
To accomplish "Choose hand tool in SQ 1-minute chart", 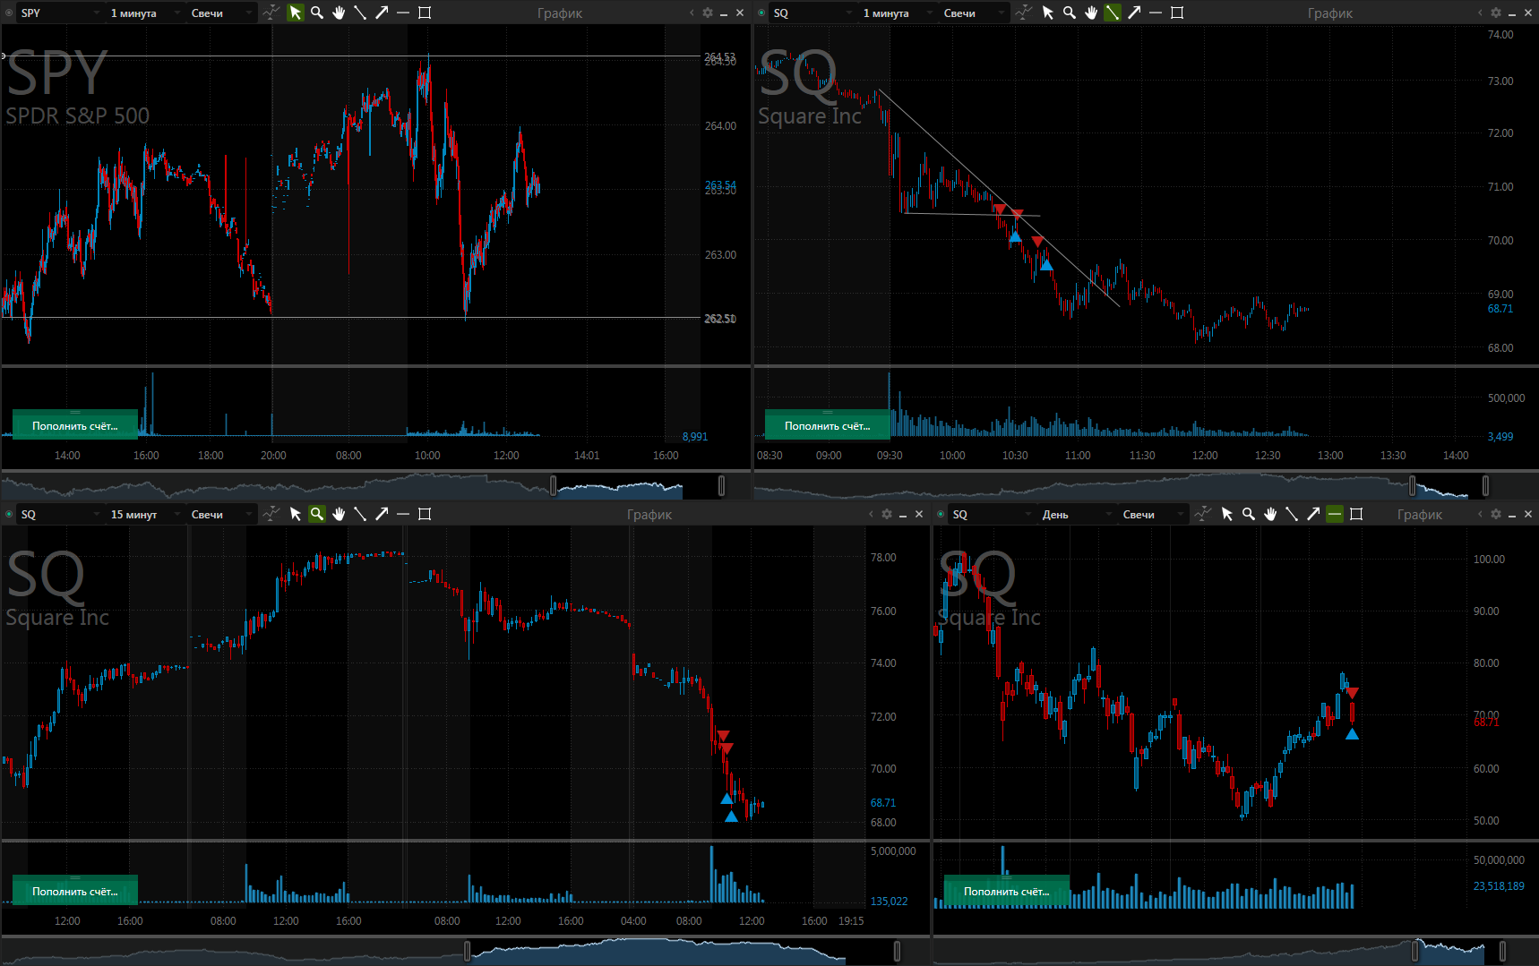I will pos(1091,13).
